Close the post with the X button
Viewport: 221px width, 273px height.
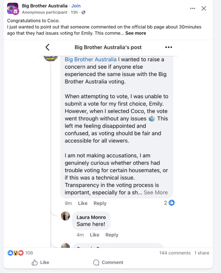tap(204, 9)
